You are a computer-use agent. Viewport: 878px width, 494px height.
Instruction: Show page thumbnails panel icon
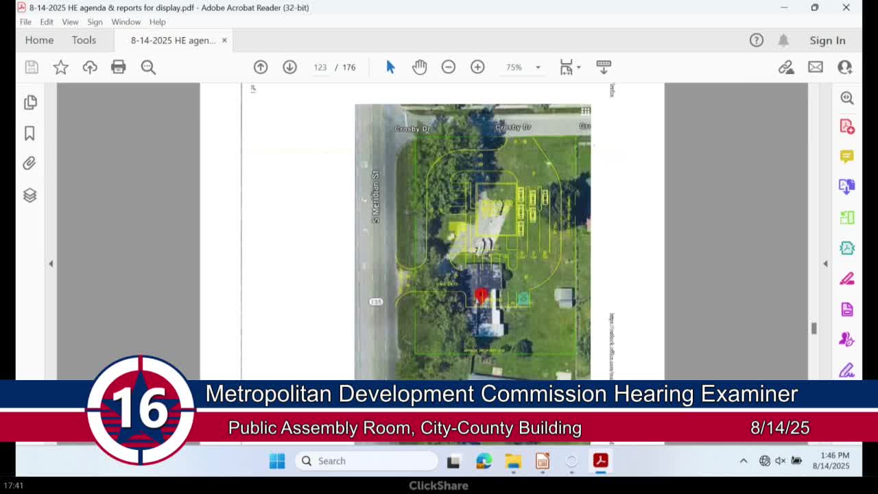(x=30, y=102)
